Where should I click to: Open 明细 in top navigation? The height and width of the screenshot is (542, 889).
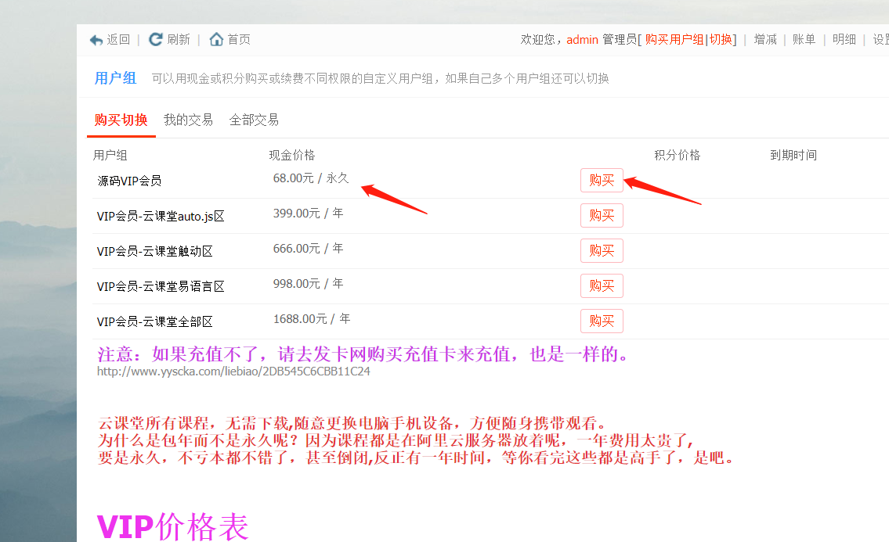pos(844,40)
